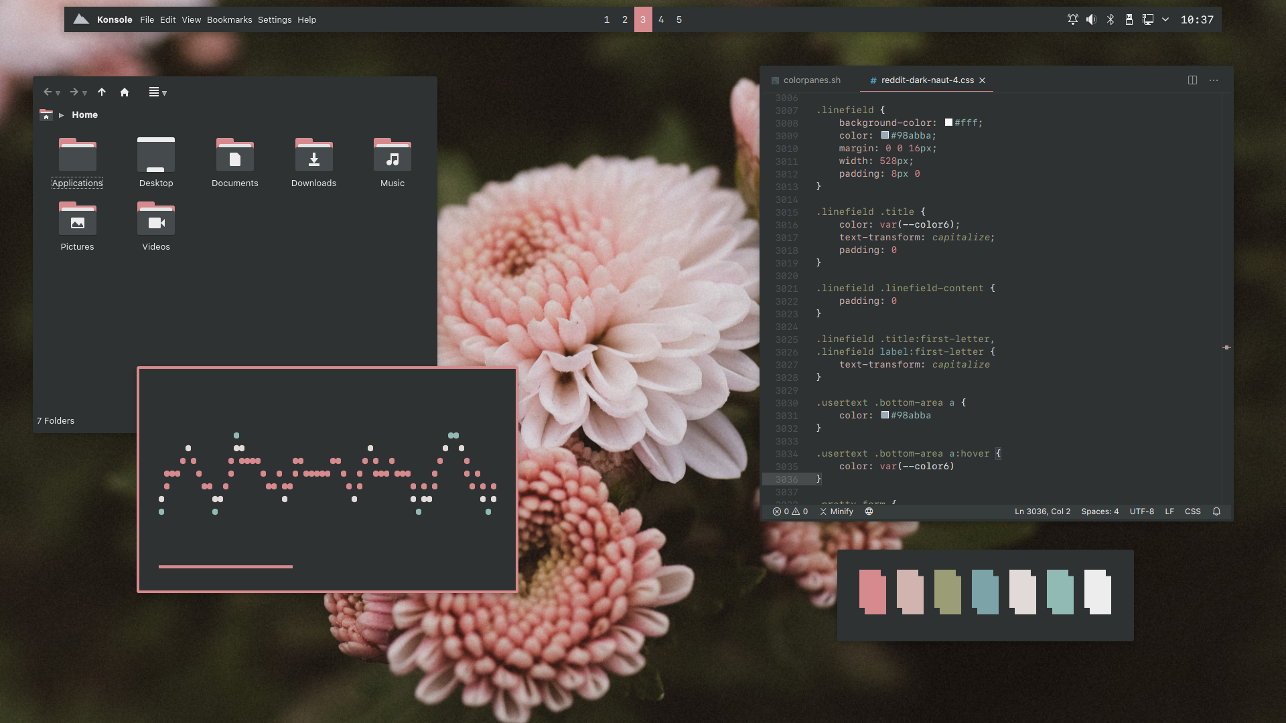
Task: Click the split editor pane icon
Action: click(1192, 80)
